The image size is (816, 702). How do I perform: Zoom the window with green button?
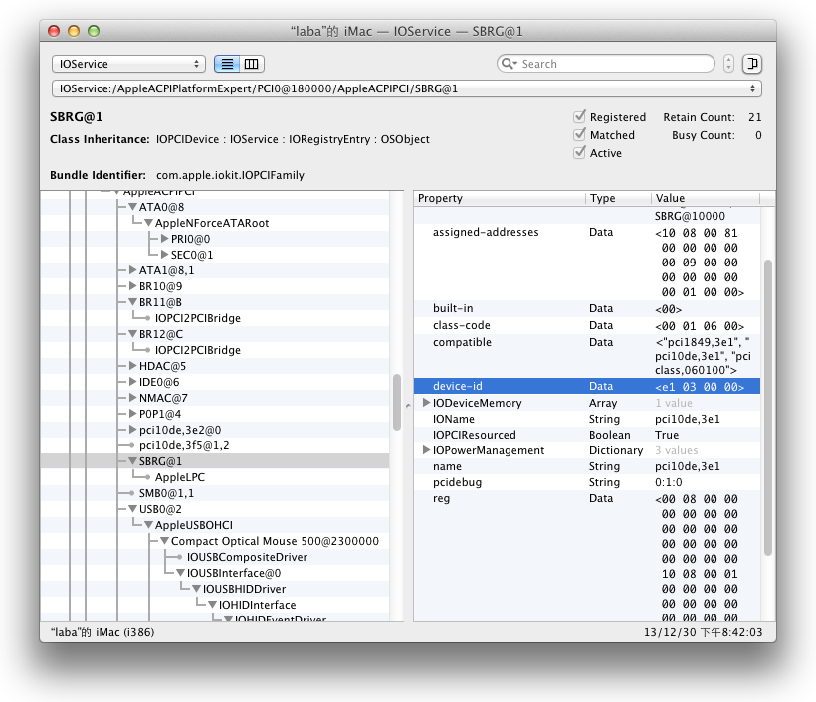tap(94, 31)
